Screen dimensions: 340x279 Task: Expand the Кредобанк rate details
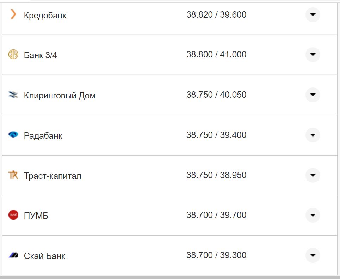click(x=313, y=15)
